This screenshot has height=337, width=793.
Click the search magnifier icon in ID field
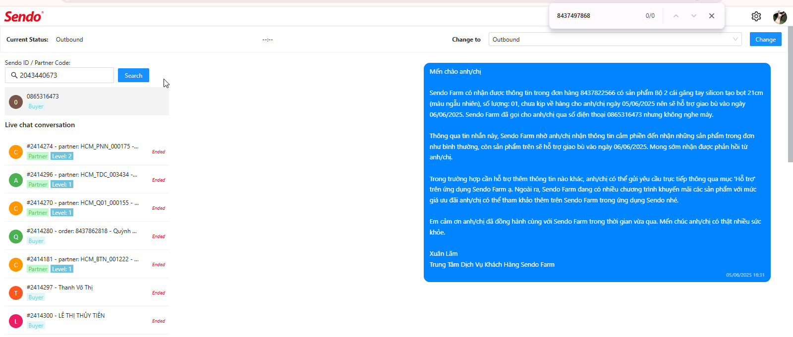(x=14, y=75)
